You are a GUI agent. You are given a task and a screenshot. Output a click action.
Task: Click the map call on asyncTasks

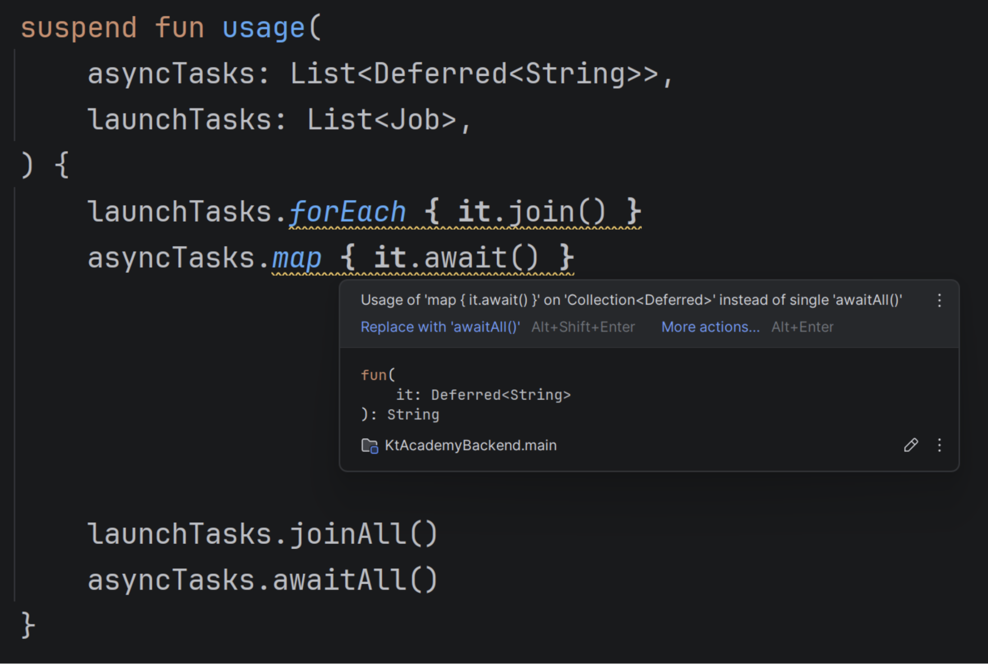tap(296, 258)
